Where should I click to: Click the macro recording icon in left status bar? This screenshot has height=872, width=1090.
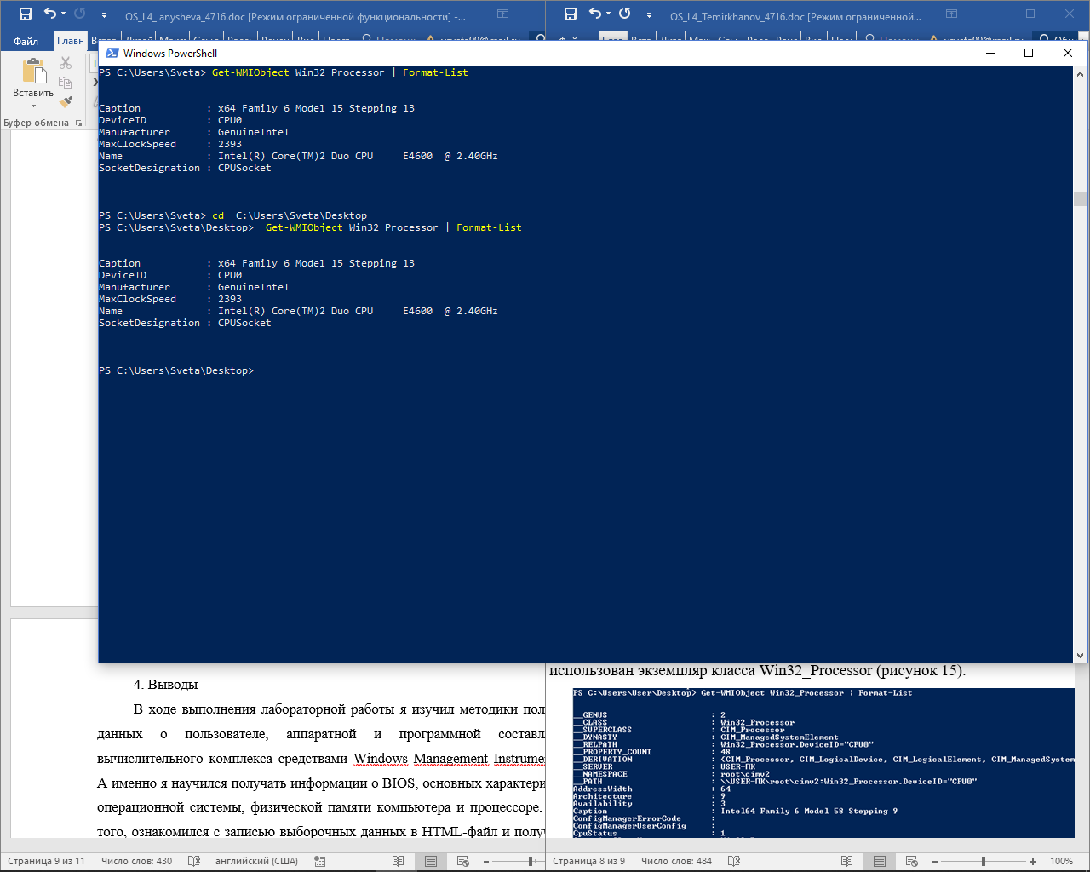(320, 861)
